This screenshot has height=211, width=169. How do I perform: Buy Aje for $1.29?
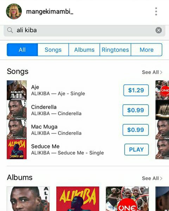(136, 90)
